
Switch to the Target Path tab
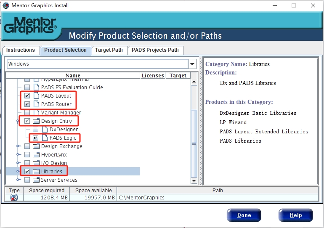109,50
